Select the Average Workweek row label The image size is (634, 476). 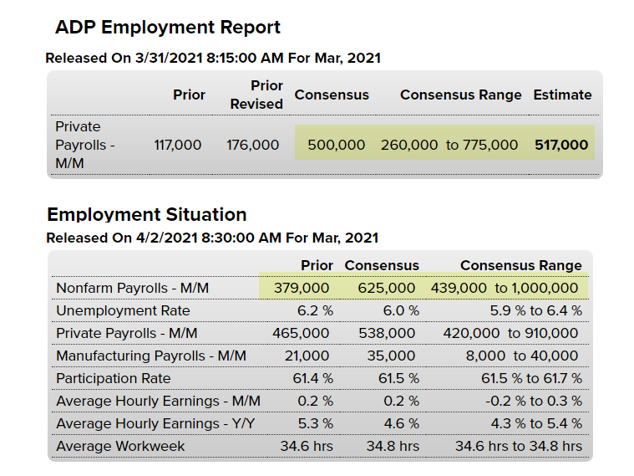click(x=120, y=446)
